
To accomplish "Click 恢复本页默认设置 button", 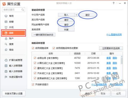I will click(14, 93).
